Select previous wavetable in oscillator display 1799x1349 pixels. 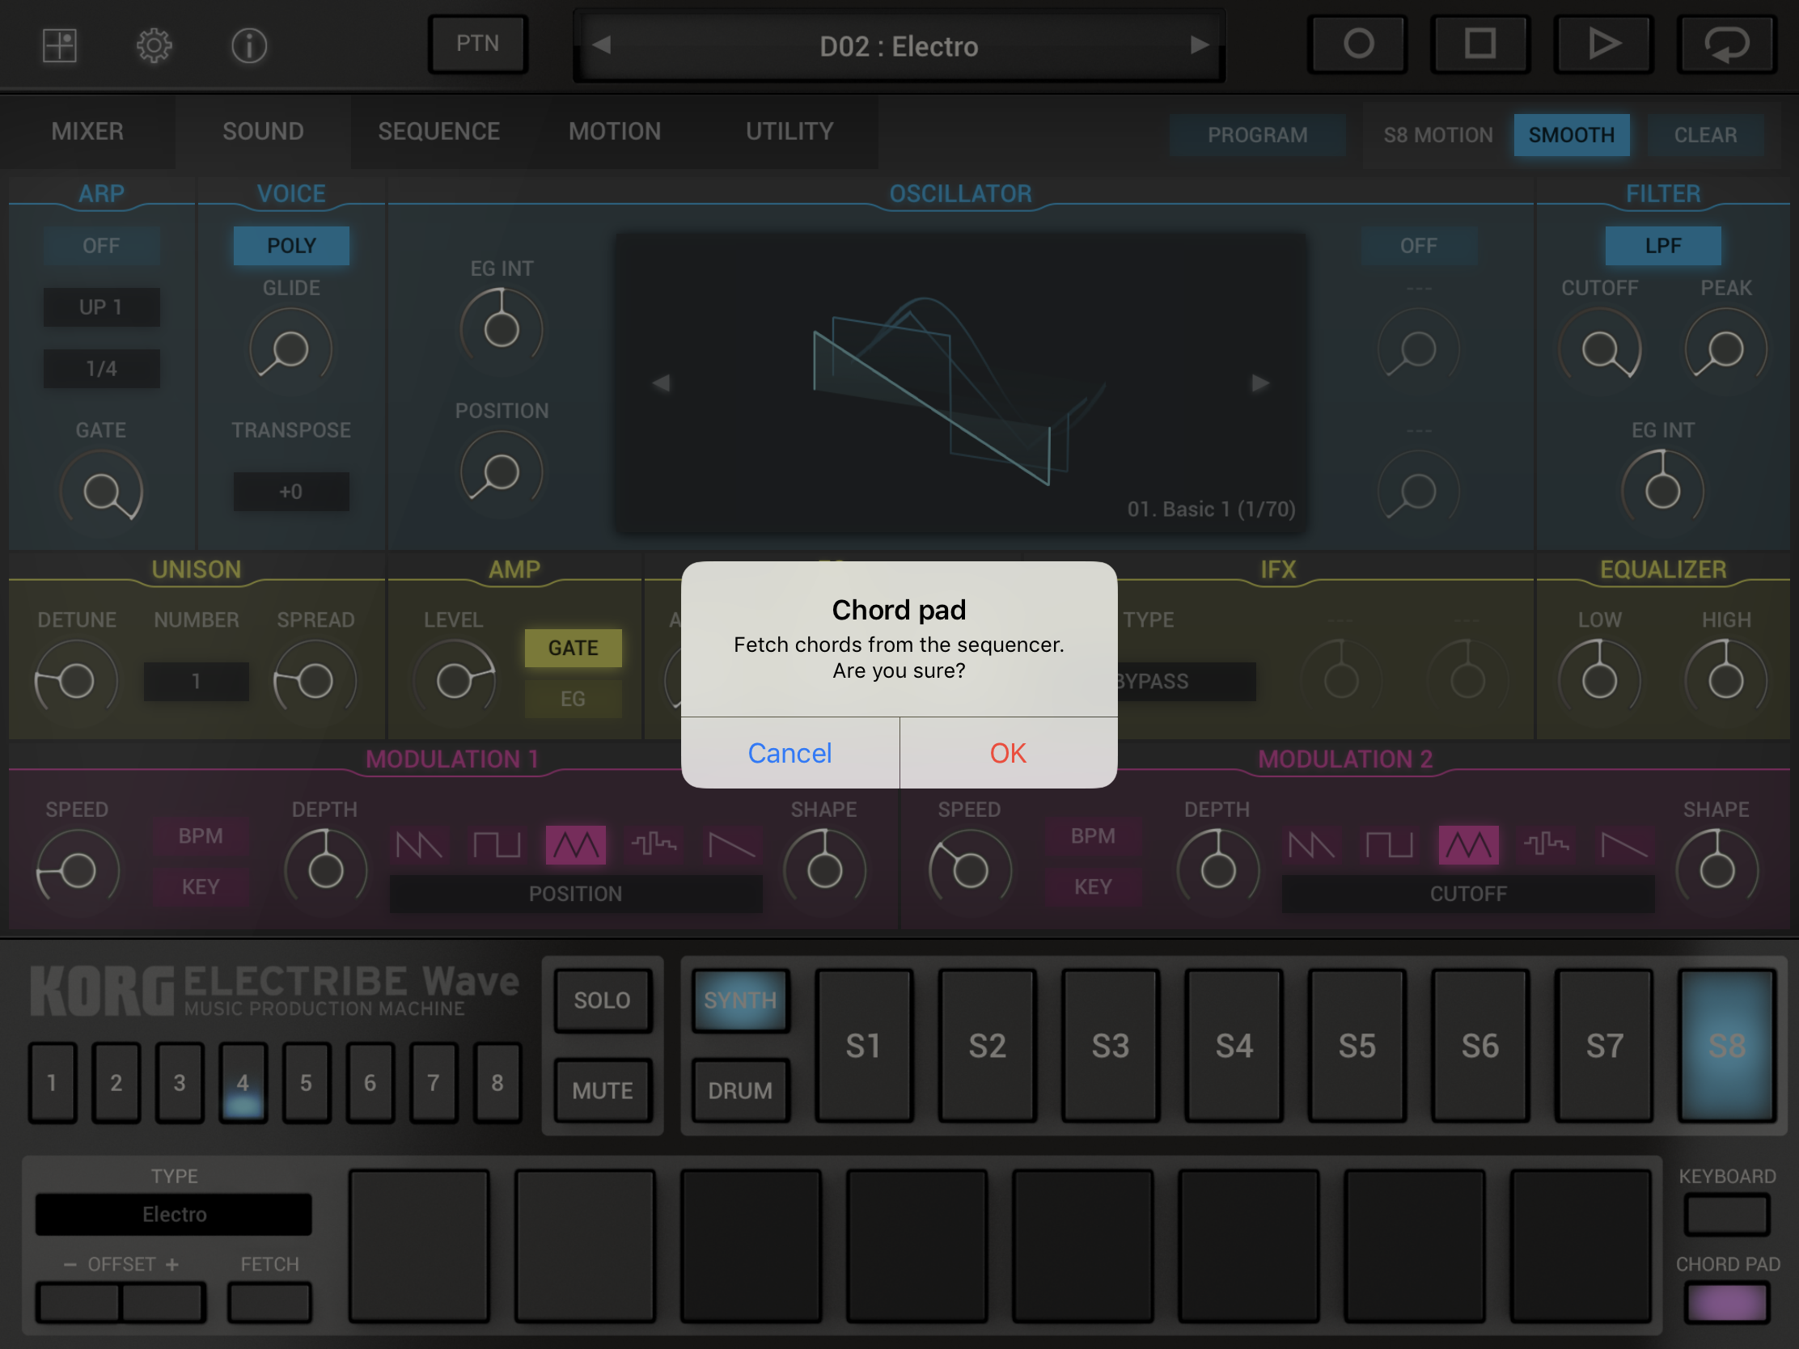(x=661, y=383)
